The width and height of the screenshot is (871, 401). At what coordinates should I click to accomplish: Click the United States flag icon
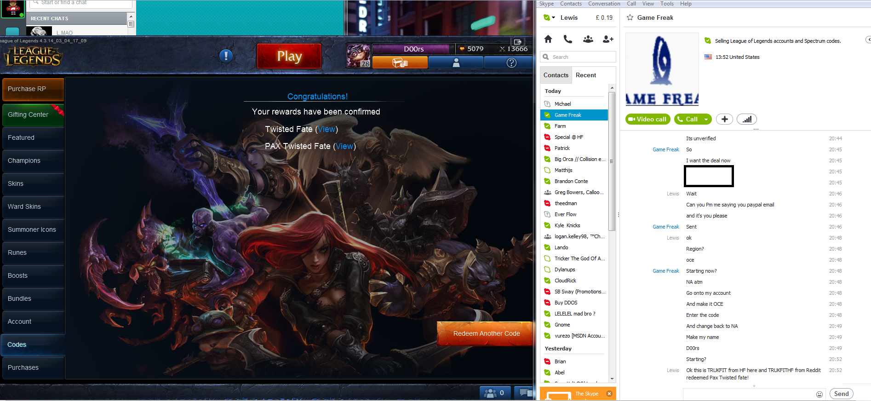[x=708, y=57]
